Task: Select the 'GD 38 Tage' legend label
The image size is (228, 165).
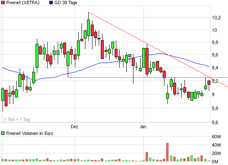Action: pos(66,3)
